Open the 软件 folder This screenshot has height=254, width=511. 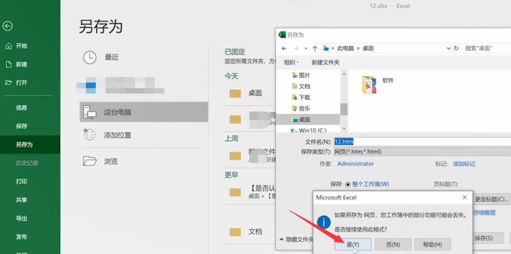pos(378,85)
